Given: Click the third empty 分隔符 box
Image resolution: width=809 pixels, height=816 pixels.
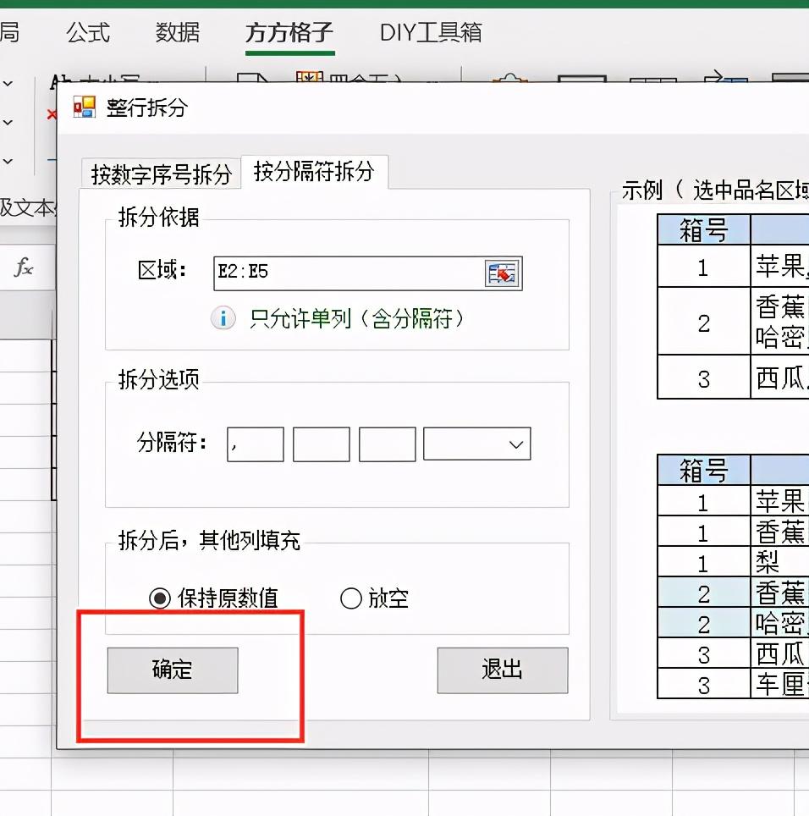Looking at the screenshot, I should [x=388, y=444].
